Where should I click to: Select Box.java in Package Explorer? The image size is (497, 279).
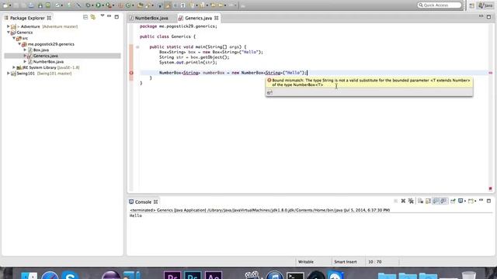[41, 50]
